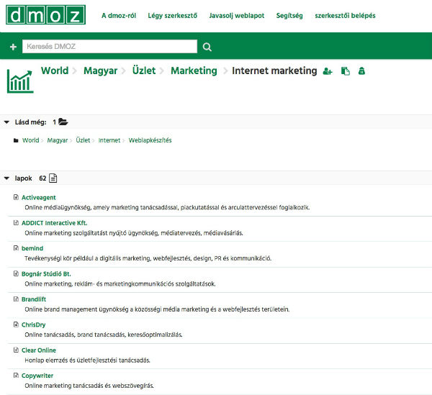Open the Copywriter site link

tap(37, 376)
